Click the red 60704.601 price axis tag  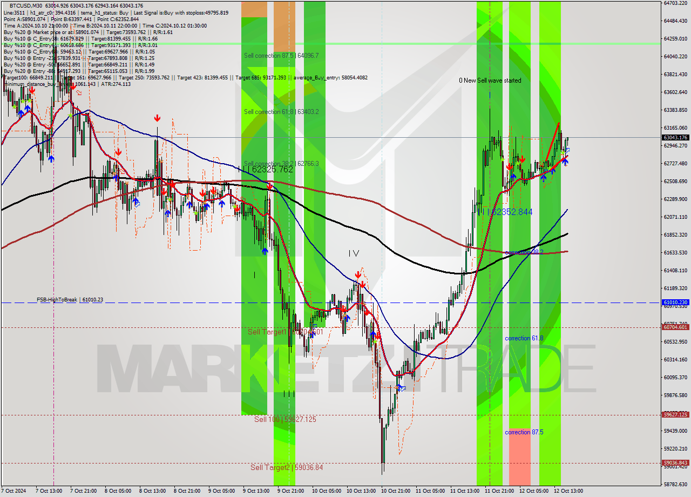tap(675, 327)
